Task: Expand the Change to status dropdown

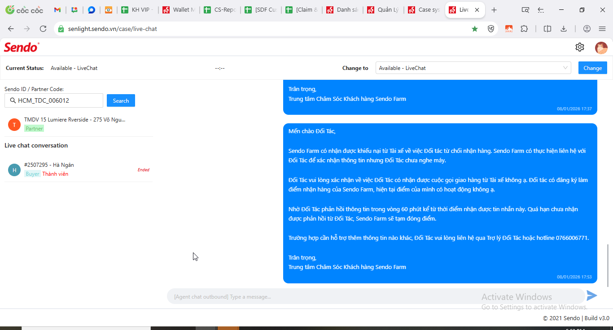Action: [x=473, y=68]
